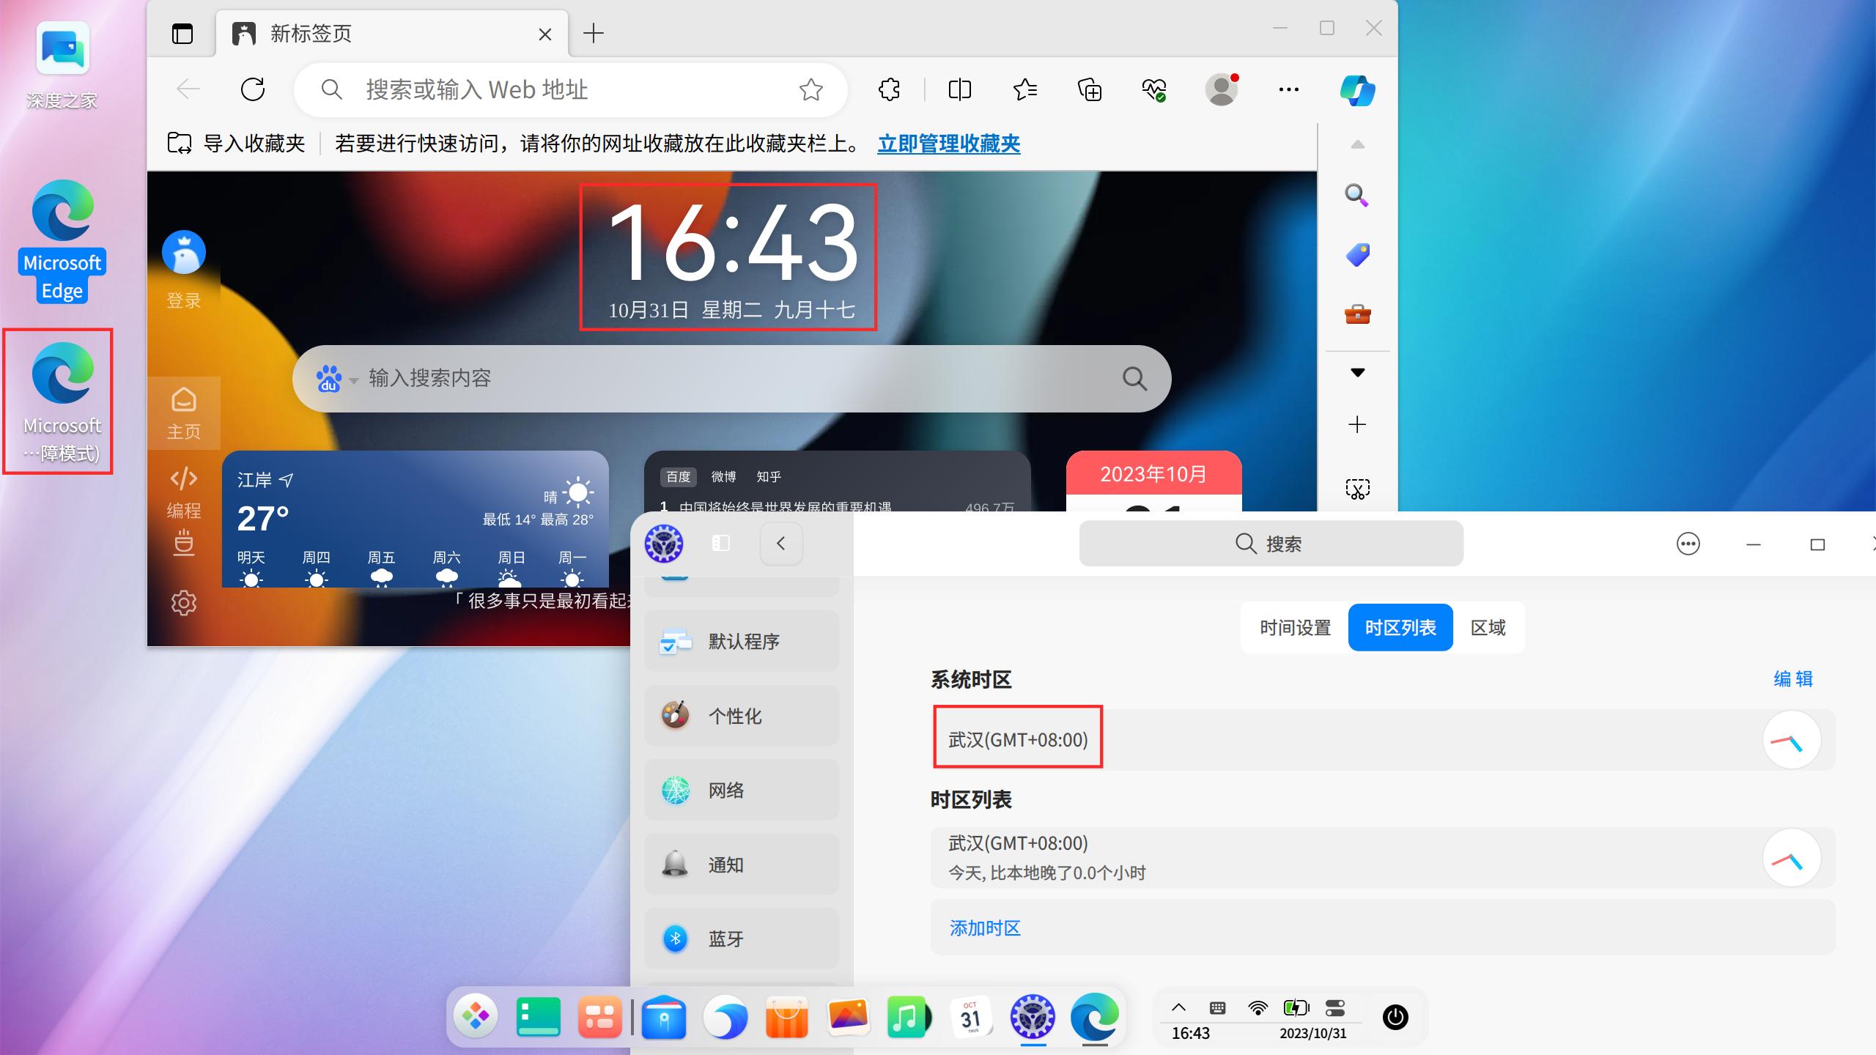Open 蓝牙 settings in Control Center

tap(741, 939)
